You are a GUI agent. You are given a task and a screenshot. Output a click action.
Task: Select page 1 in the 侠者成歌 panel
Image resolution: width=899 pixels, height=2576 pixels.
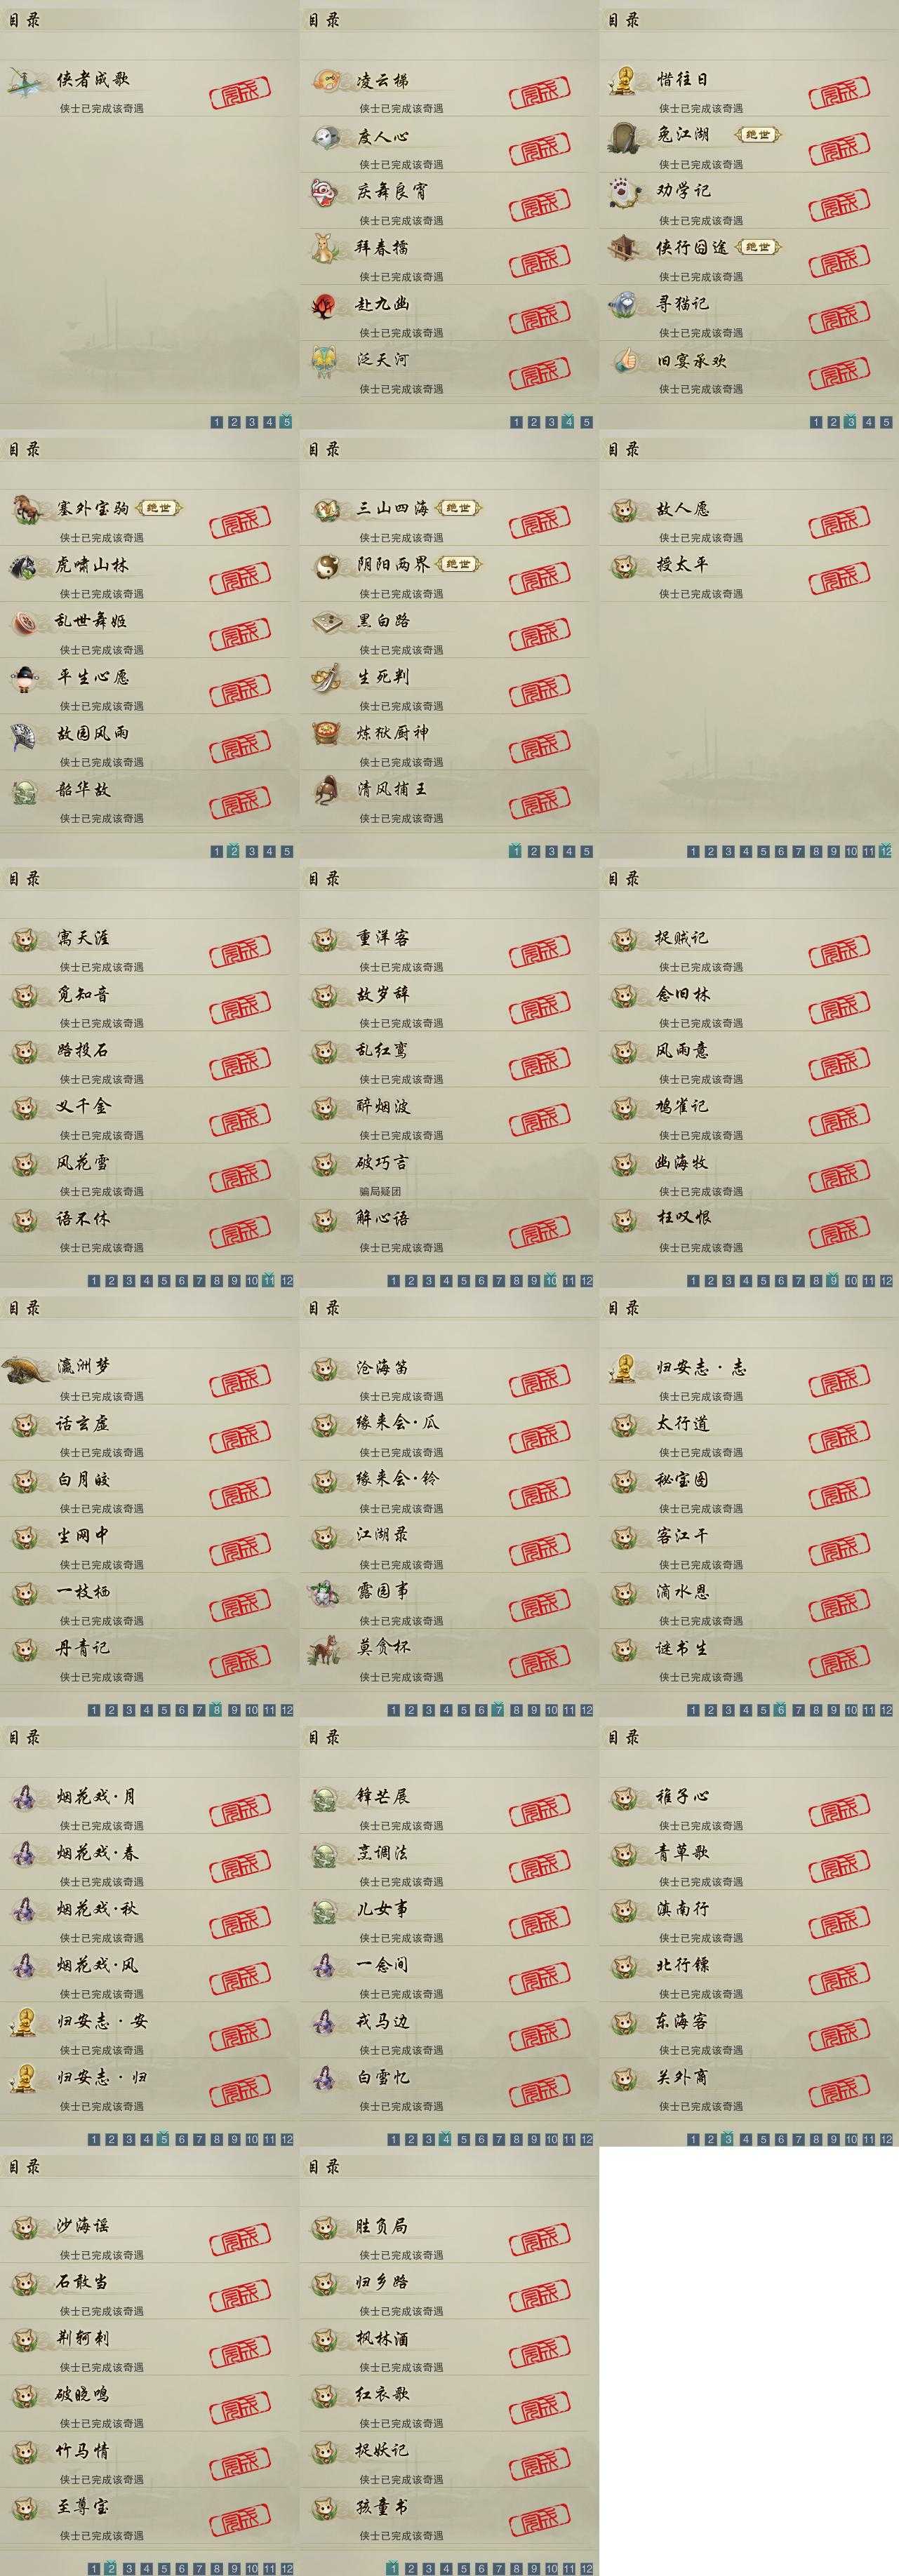click(217, 422)
